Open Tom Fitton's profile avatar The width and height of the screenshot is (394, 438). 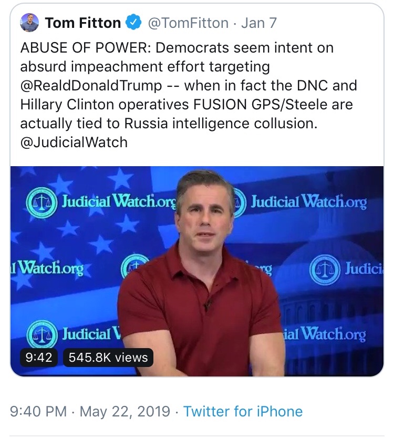29,23
